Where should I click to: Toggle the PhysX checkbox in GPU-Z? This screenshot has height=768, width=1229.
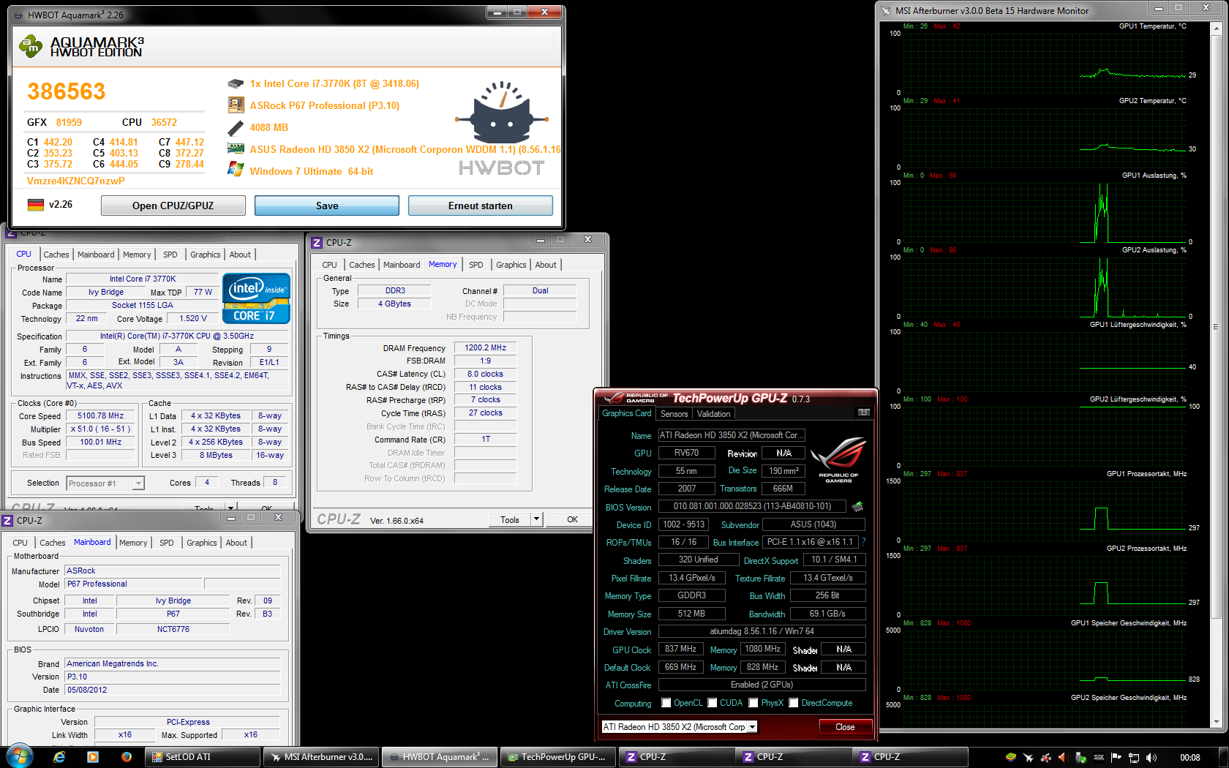click(x=753, y=703)
